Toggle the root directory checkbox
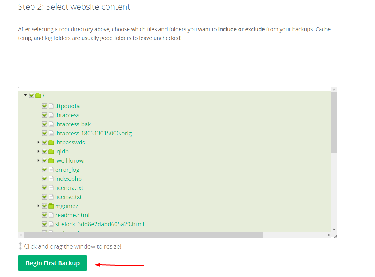 (x=31, y=95)
